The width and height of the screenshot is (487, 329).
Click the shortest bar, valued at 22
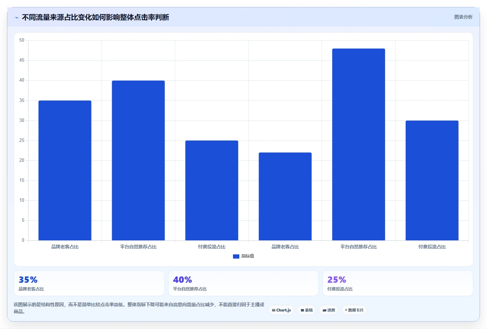coord(285,196)
